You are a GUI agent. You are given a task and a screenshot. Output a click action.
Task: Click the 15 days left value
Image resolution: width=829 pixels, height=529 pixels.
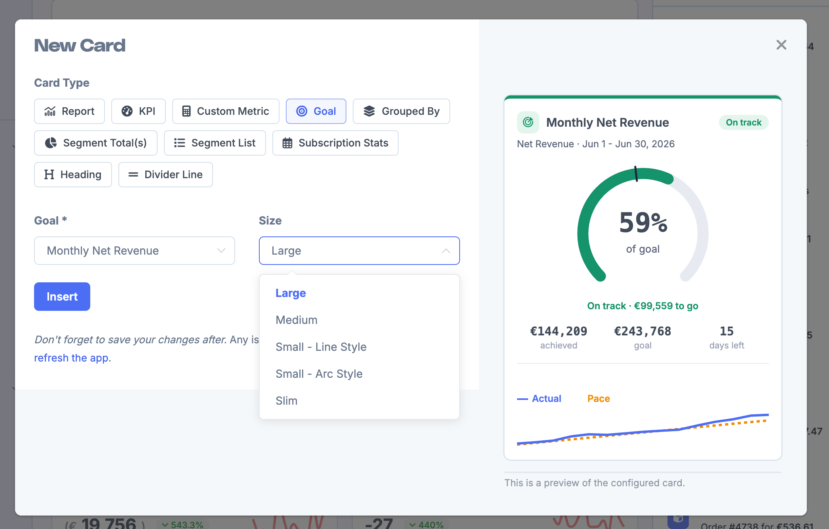727,331
